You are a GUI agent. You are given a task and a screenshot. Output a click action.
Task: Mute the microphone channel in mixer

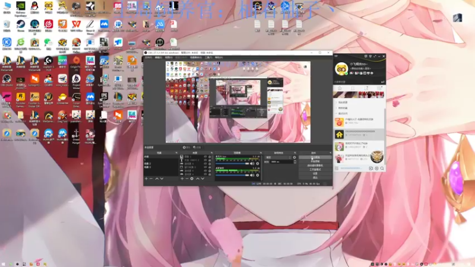[252, 164]
